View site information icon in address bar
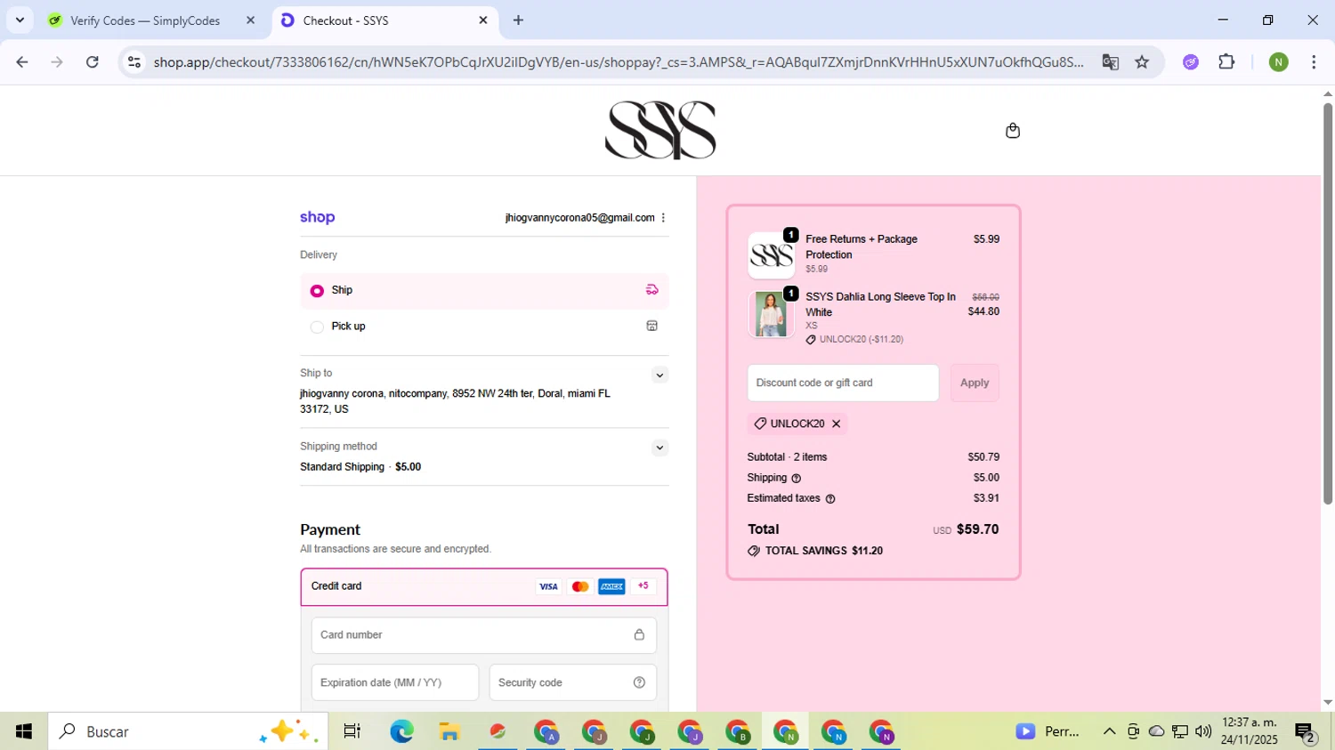Screen dimensions: 1335x750 [x=134, y=62]
